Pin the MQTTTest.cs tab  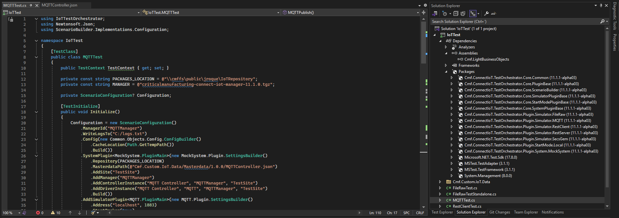[x=31, y=5]
